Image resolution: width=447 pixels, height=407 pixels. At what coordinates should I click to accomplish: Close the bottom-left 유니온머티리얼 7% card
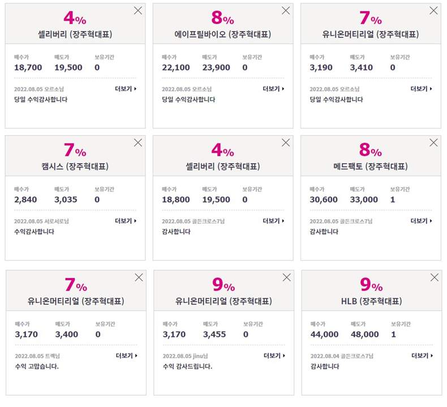click(x=139, y=278)
